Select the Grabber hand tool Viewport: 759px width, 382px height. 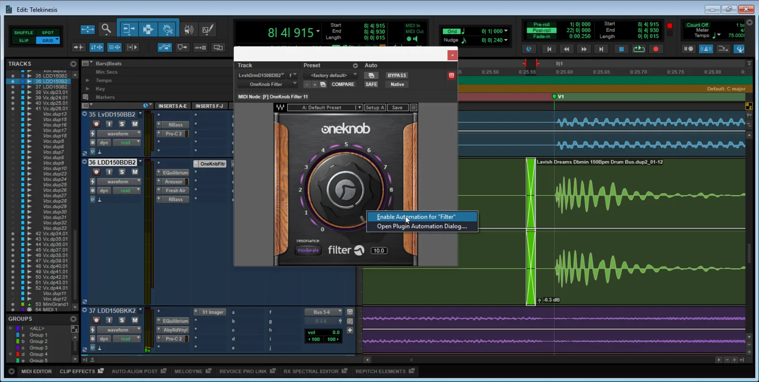[167, 29]
